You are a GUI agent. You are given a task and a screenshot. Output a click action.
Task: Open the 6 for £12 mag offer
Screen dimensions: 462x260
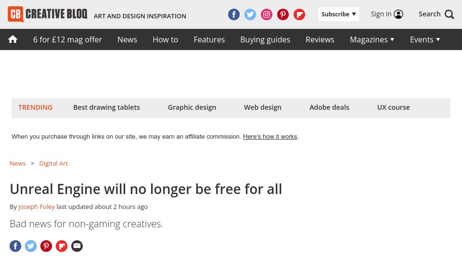click(67, 39)
